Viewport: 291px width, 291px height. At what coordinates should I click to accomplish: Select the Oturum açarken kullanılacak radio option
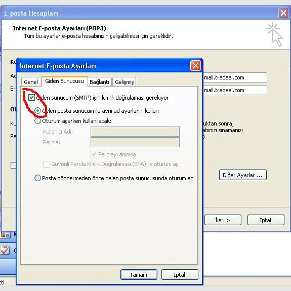coord(37,121)
